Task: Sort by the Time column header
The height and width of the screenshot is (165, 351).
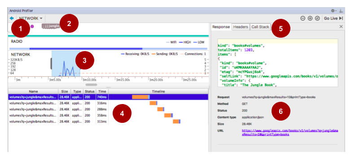Action: 102,91
